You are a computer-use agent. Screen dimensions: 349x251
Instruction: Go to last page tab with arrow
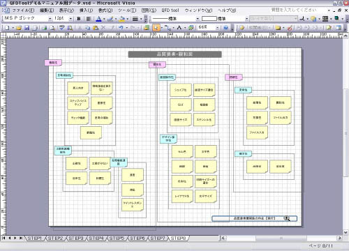click(x=21, y=238)
